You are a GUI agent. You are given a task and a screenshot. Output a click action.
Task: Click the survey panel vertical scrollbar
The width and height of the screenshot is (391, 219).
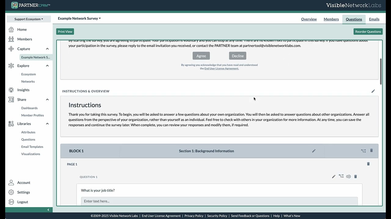[x=381, y=71]
